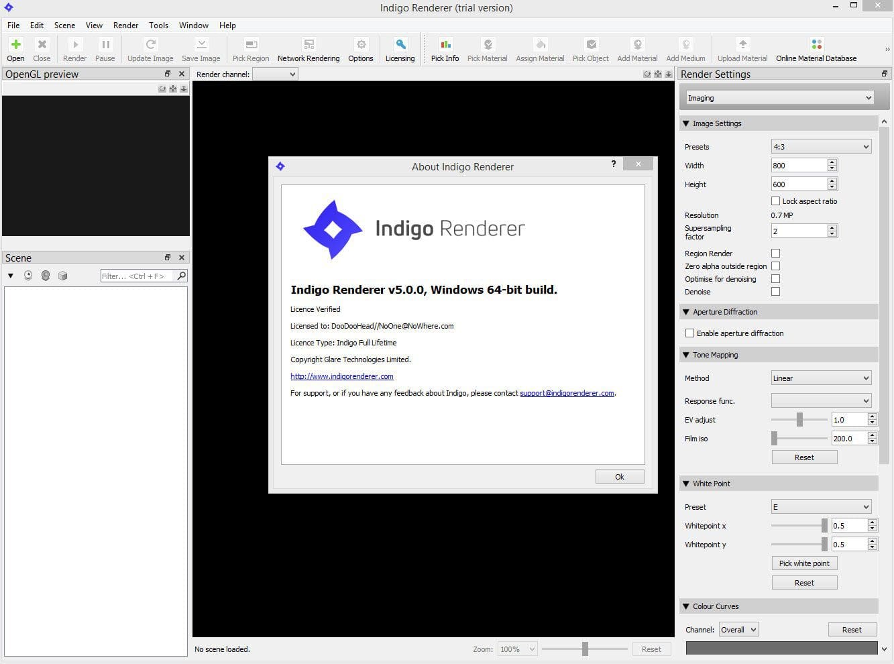Click the search icon in Scene filter

(181, 276)
